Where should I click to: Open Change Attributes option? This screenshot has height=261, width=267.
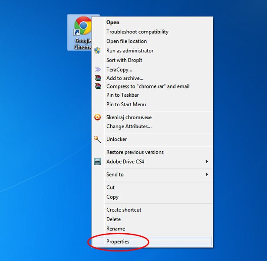(x=129, y=127)
